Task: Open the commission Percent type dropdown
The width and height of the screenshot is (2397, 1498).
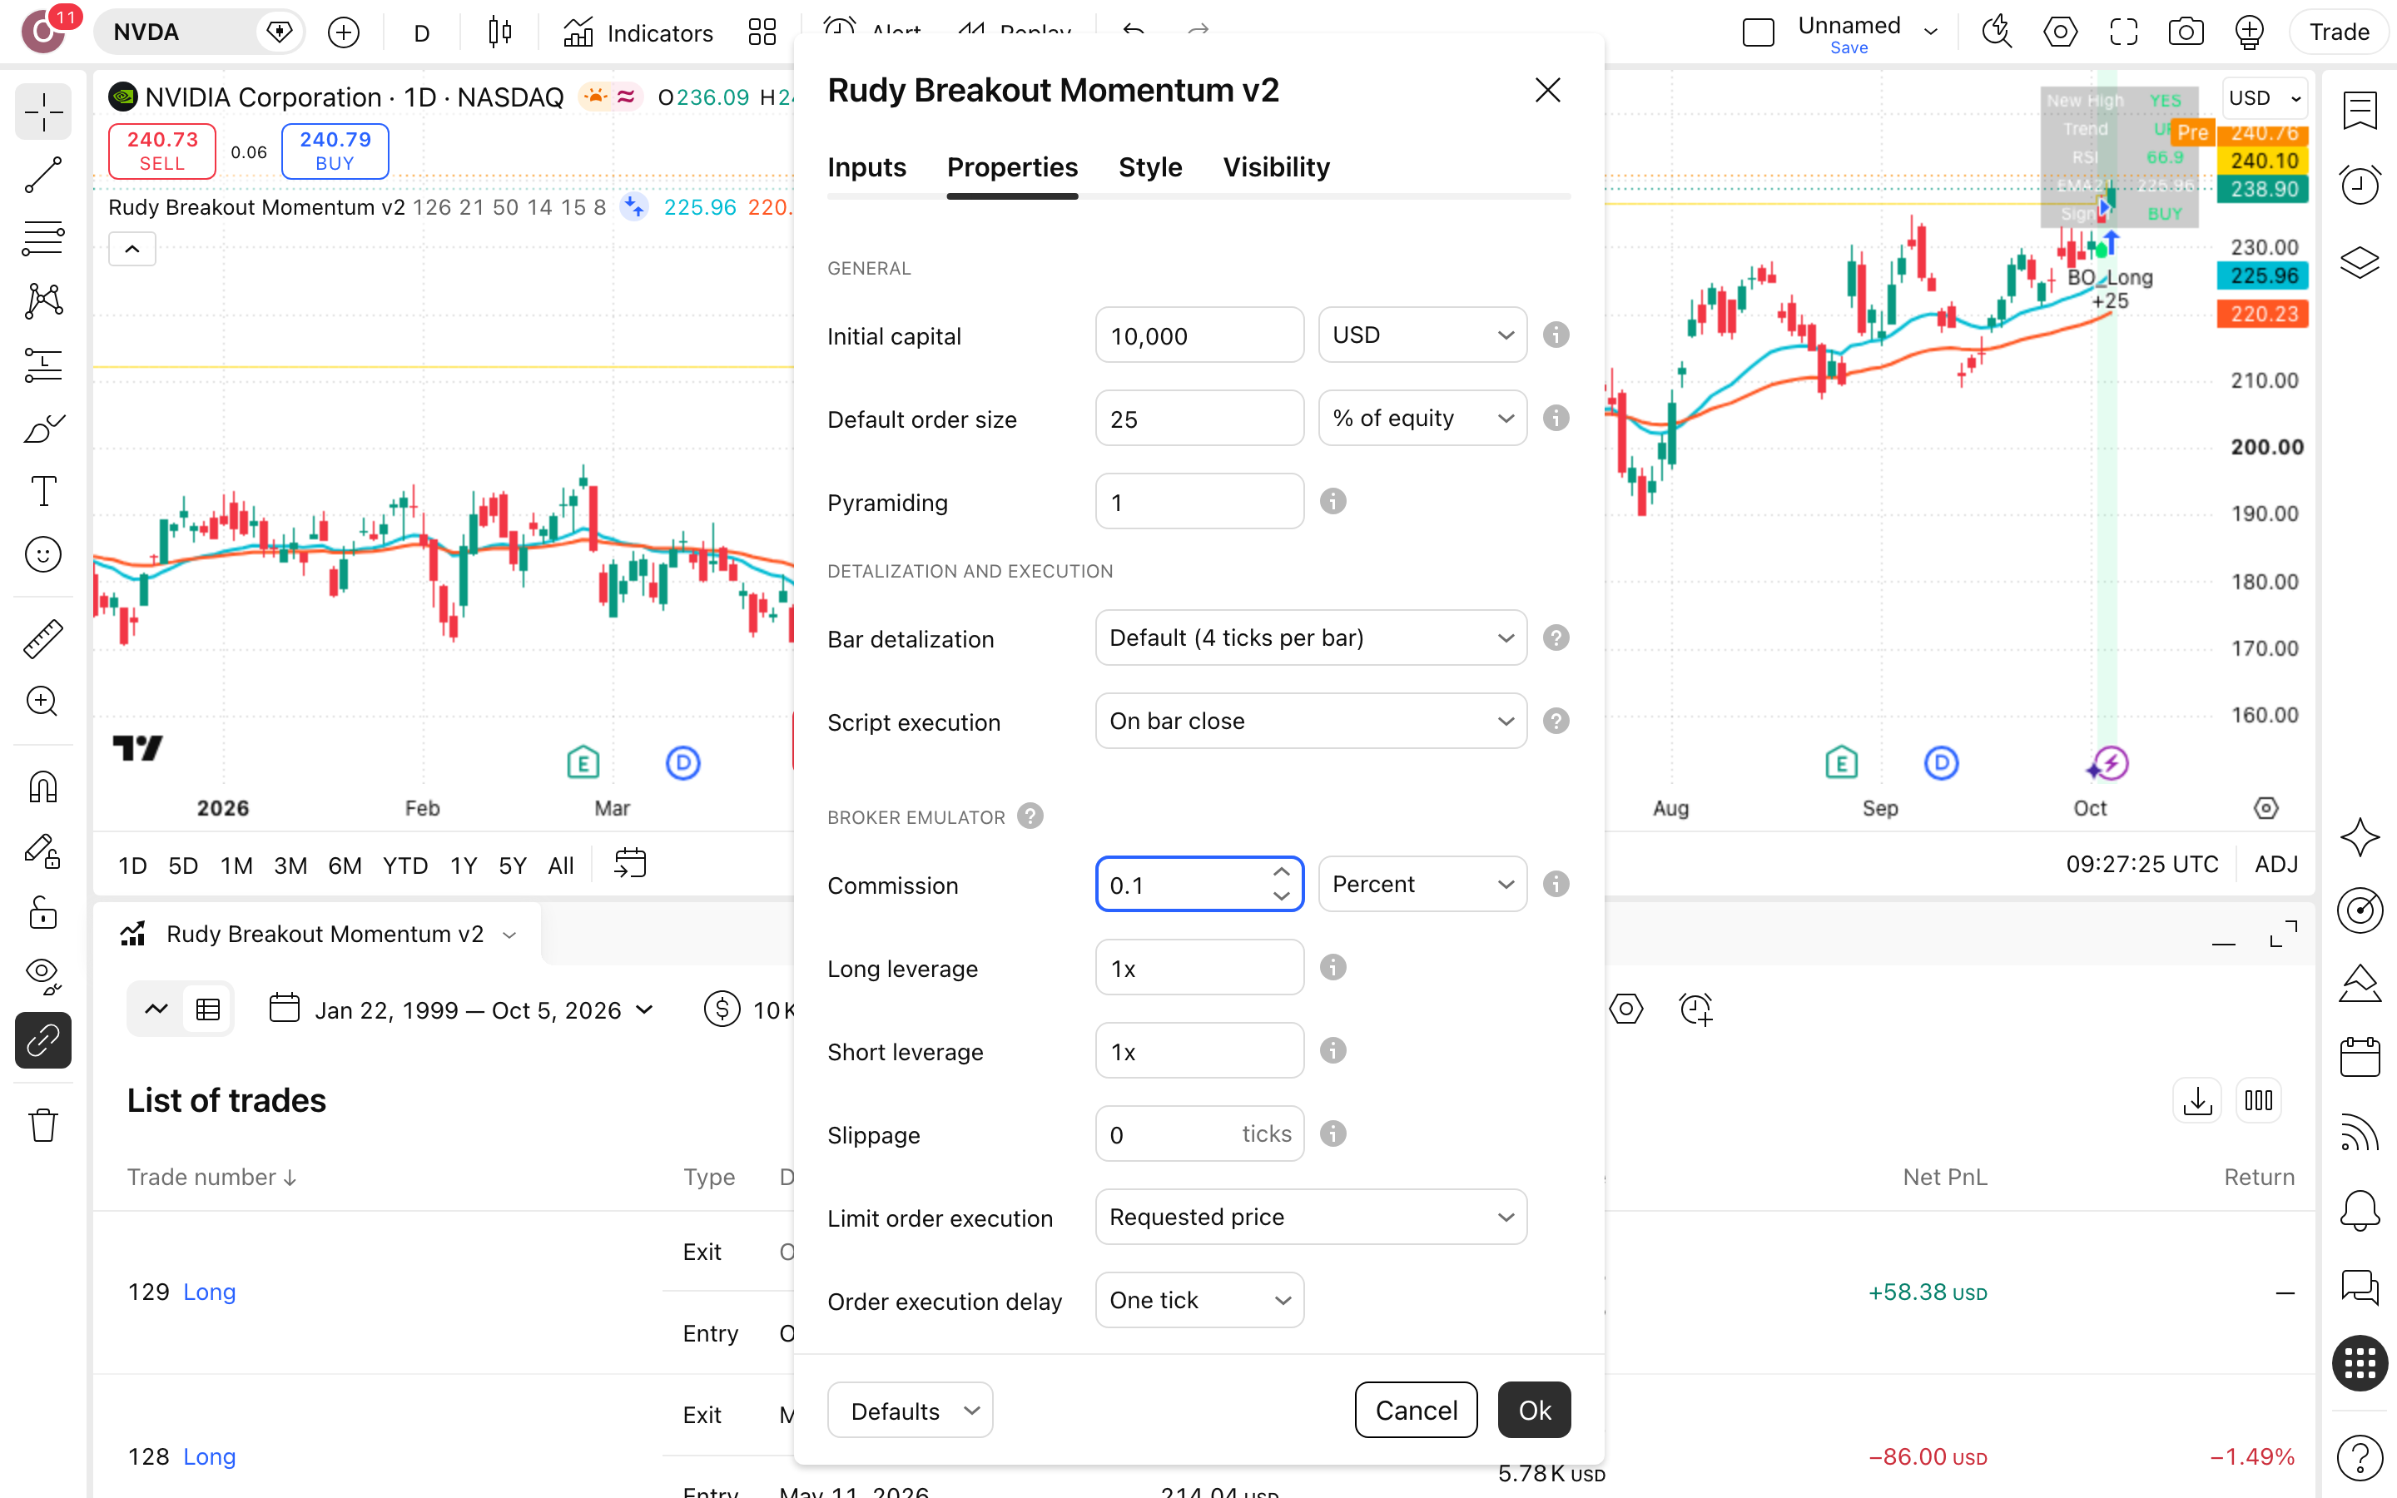Action: 1422,884
